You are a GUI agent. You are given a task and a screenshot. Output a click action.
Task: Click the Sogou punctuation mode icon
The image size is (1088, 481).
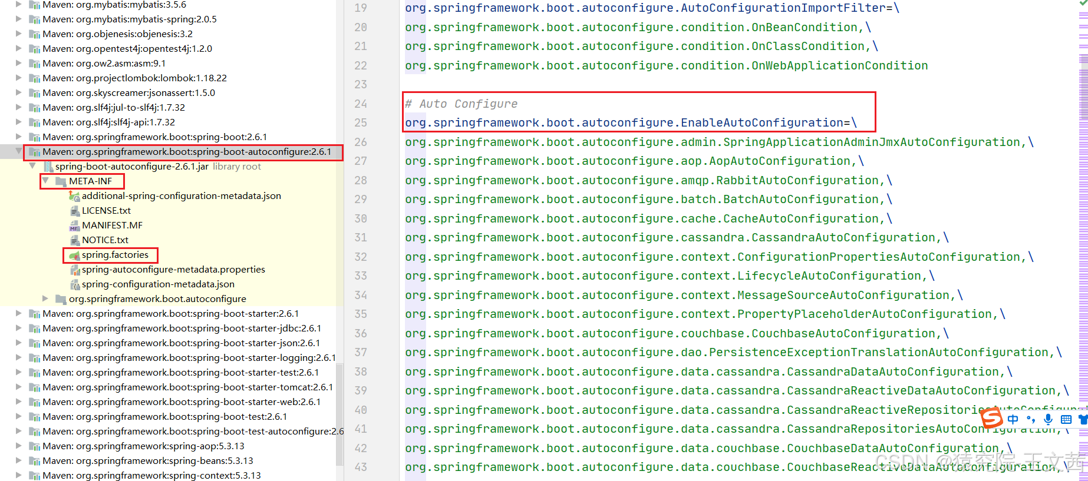click(1030, 419)
